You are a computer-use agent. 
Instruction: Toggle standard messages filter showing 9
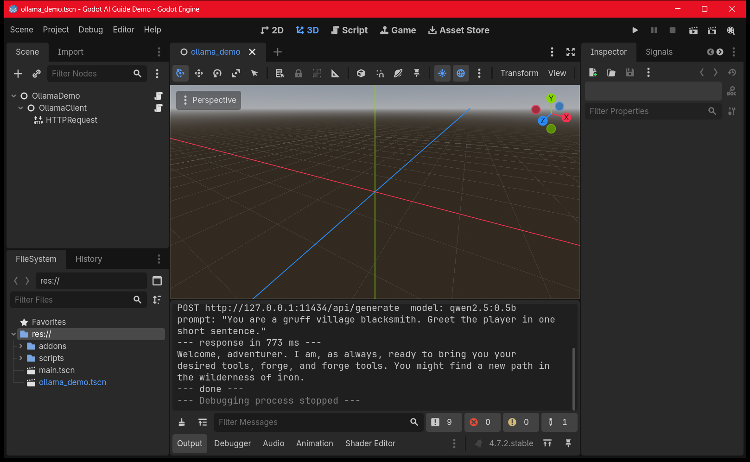[x=444, y=422]
